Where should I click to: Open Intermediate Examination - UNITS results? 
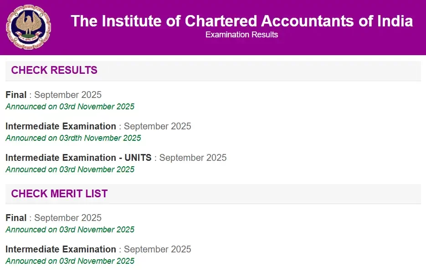click(x=116, y=158)
